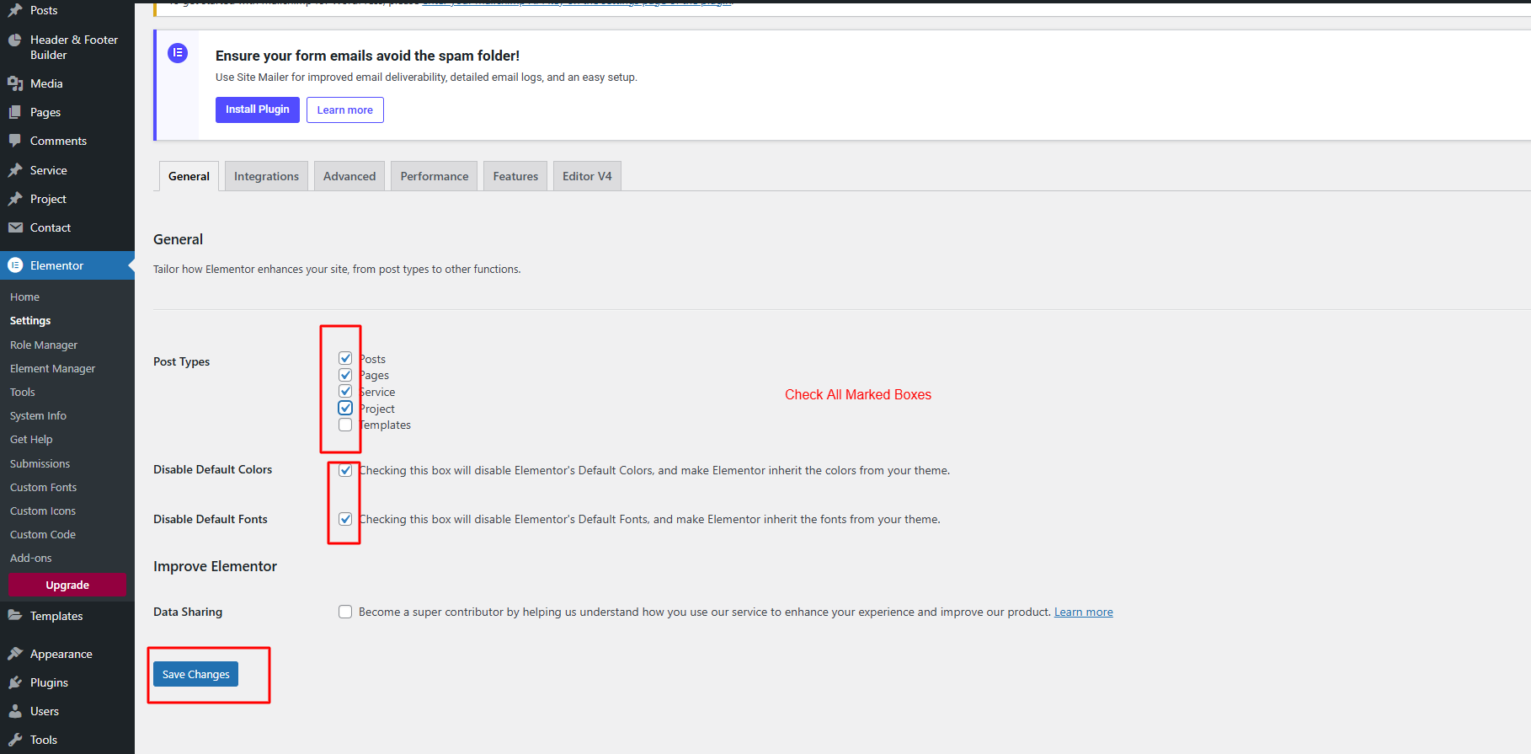
Task: Open the Editor V4 tab
Action: click(x=587, y=176)
